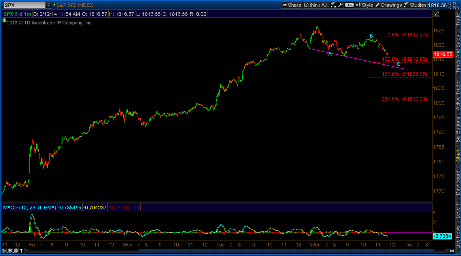Viewport: 461px width, 256px height.
Task: Click the horizontal time scrollbar thumb
Action: pos(286,251)
